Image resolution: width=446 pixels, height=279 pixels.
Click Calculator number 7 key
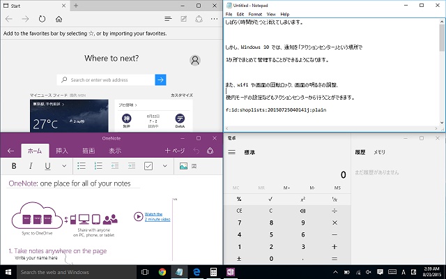[239, 223]
